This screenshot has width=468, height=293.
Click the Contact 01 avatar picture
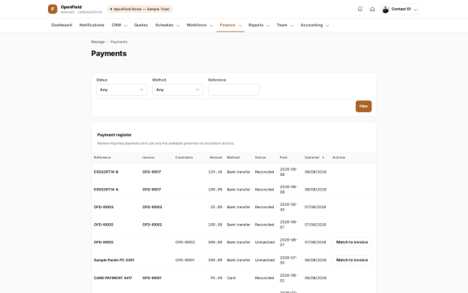point(386,9)
